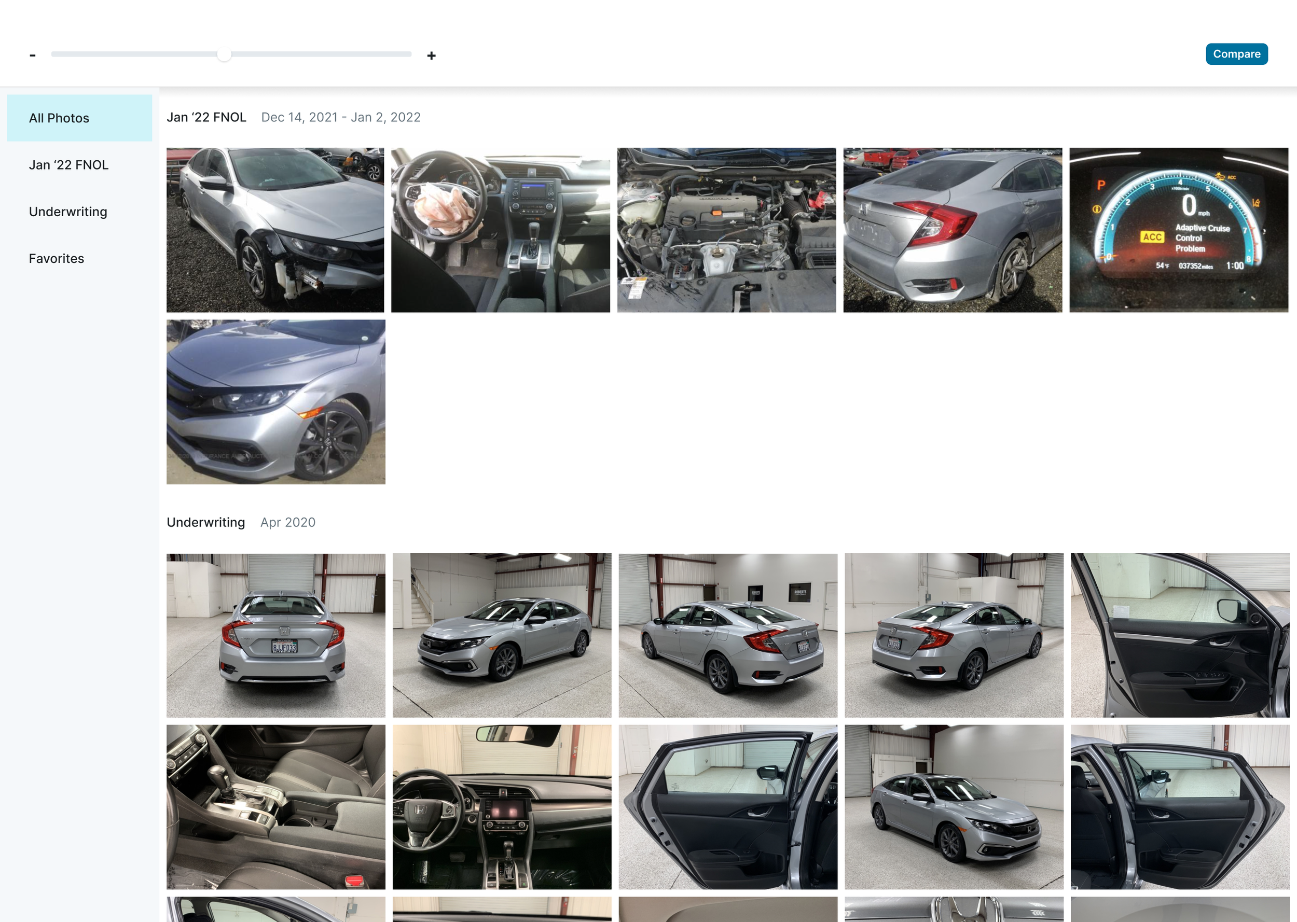The height and width of the screenshot is (922, 1297).
Task: Switch to the Jan '22 FNOL section
Action: click(68, 165)
